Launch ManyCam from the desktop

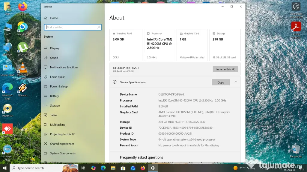[22, 29]
